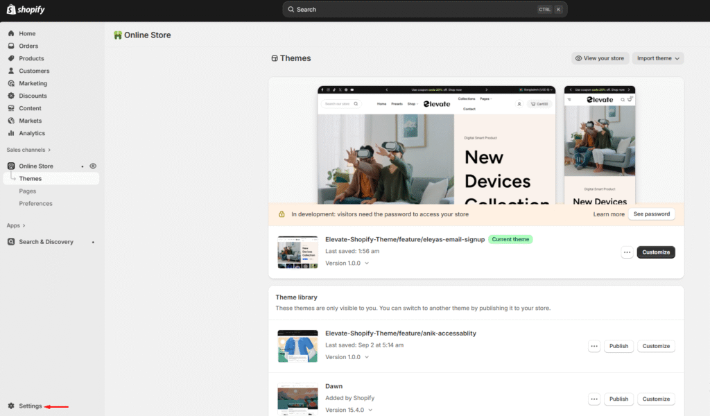Expand the Sales channels section
This screenshot has width=710, height=416.
[x=28, y=150]
